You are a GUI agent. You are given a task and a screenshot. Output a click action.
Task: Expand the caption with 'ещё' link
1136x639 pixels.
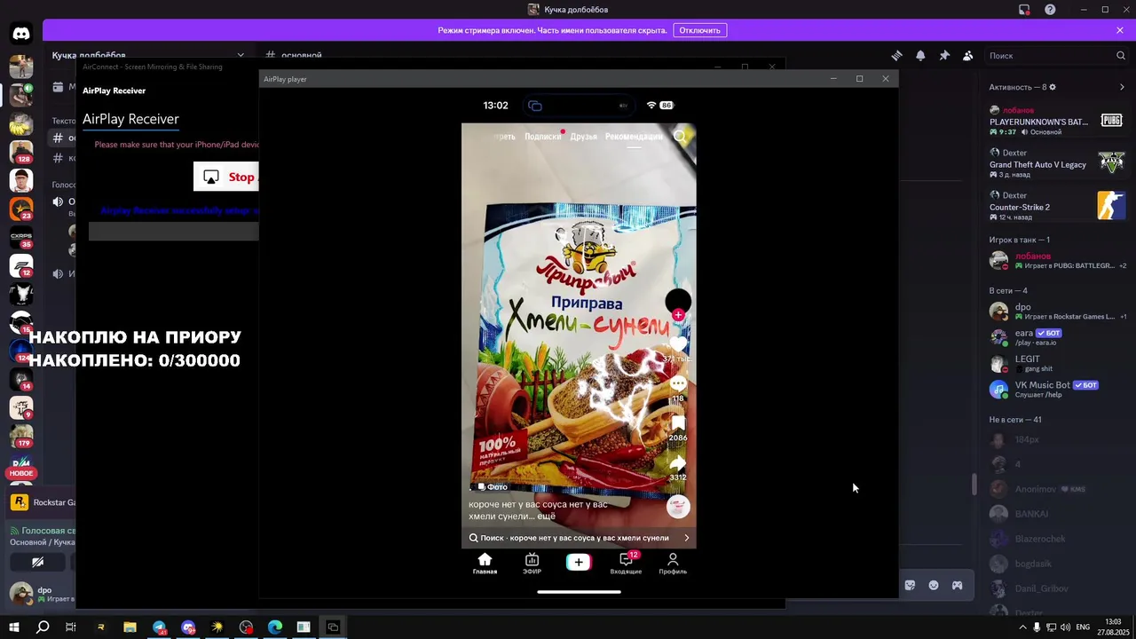click(x=547, y=516)
